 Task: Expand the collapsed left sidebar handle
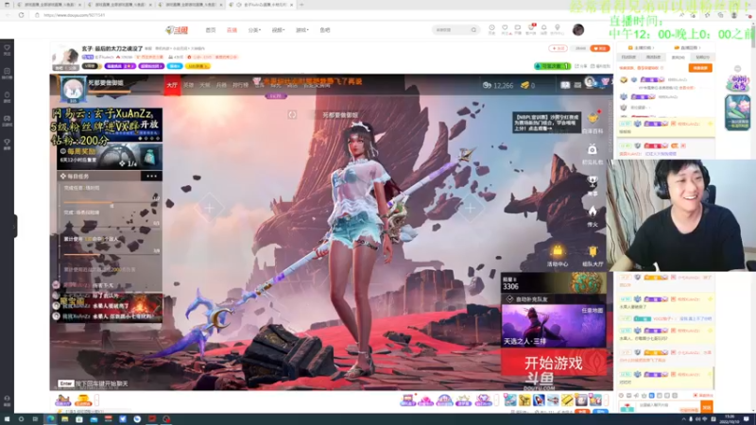pyautogui.click(x=15, y=226)
